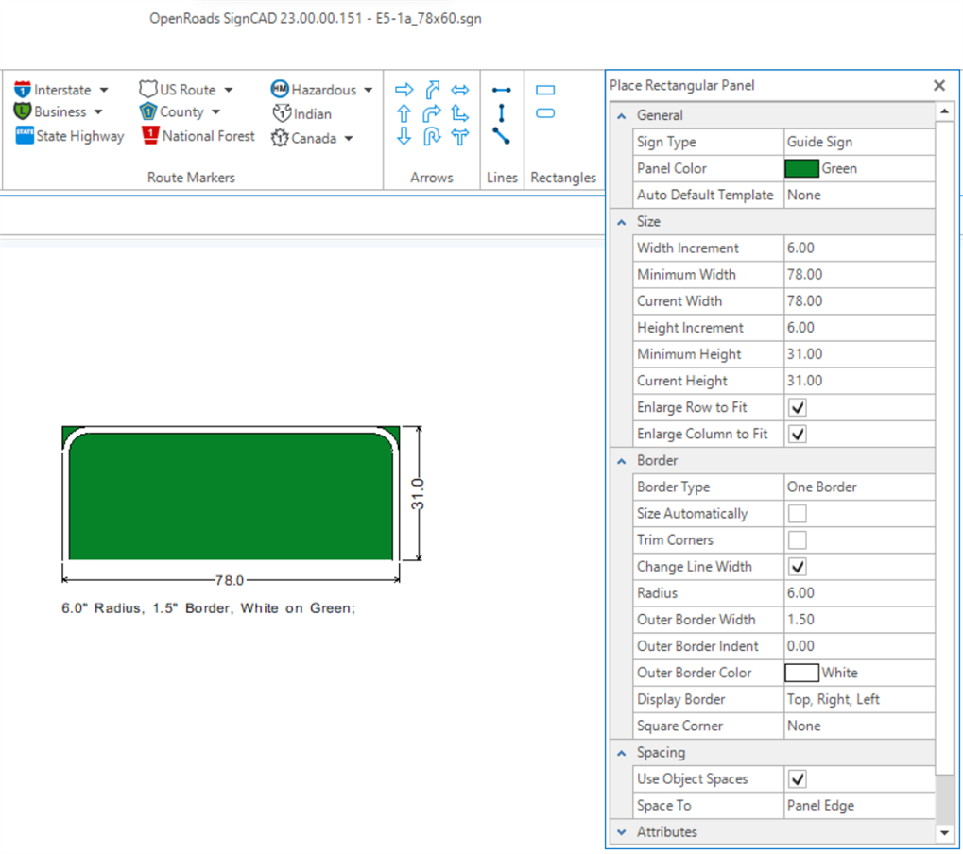This screenshot has height=854, width=963.
Task: Insert the curved right-turn arrow
Action: [433, 113]
